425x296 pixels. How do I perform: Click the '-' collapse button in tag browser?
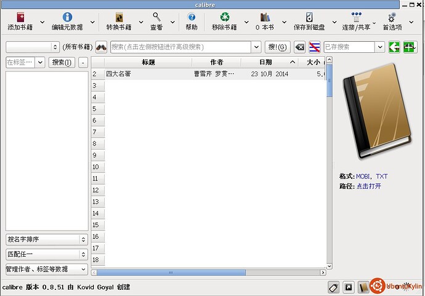click(x=83, y=62)
